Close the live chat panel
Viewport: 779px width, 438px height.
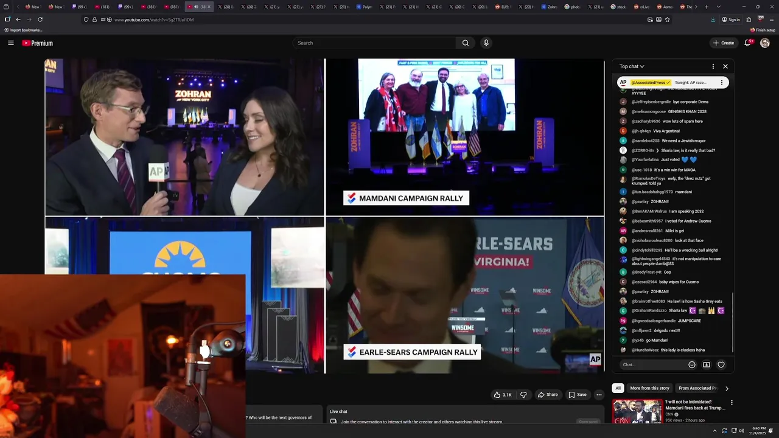point(725,66)
